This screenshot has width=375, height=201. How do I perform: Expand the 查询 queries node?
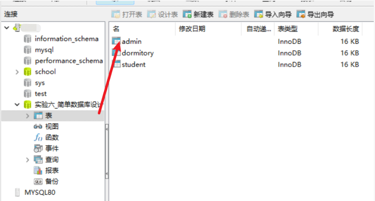(x=27, y=159)
